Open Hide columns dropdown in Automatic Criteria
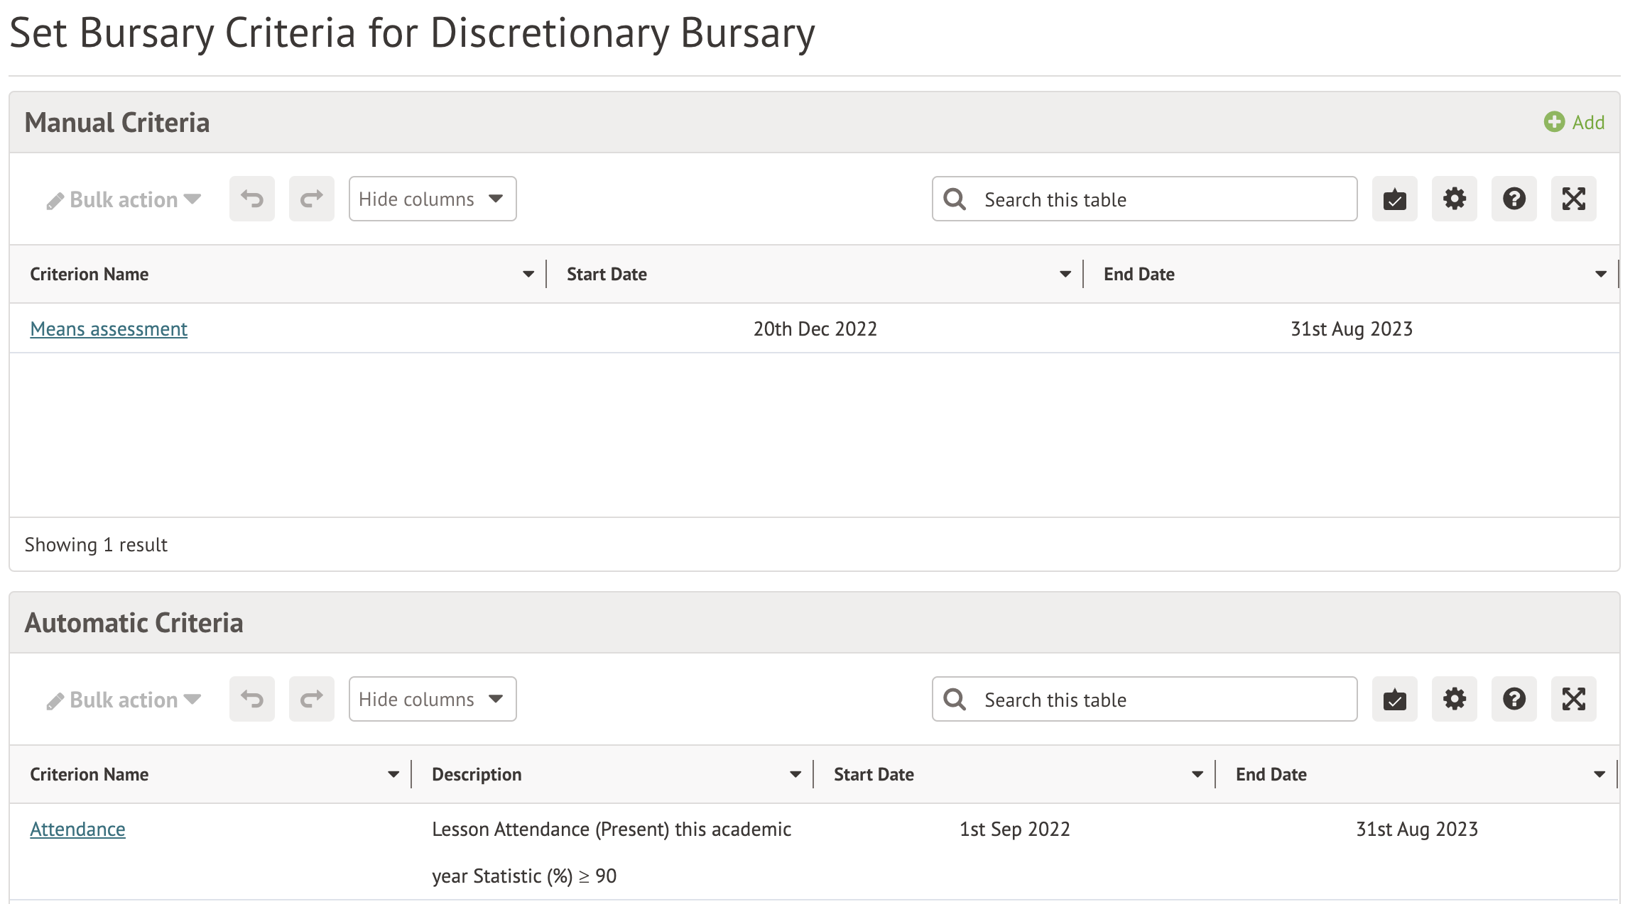This screenshot has width=1635, height=904. 432,700
